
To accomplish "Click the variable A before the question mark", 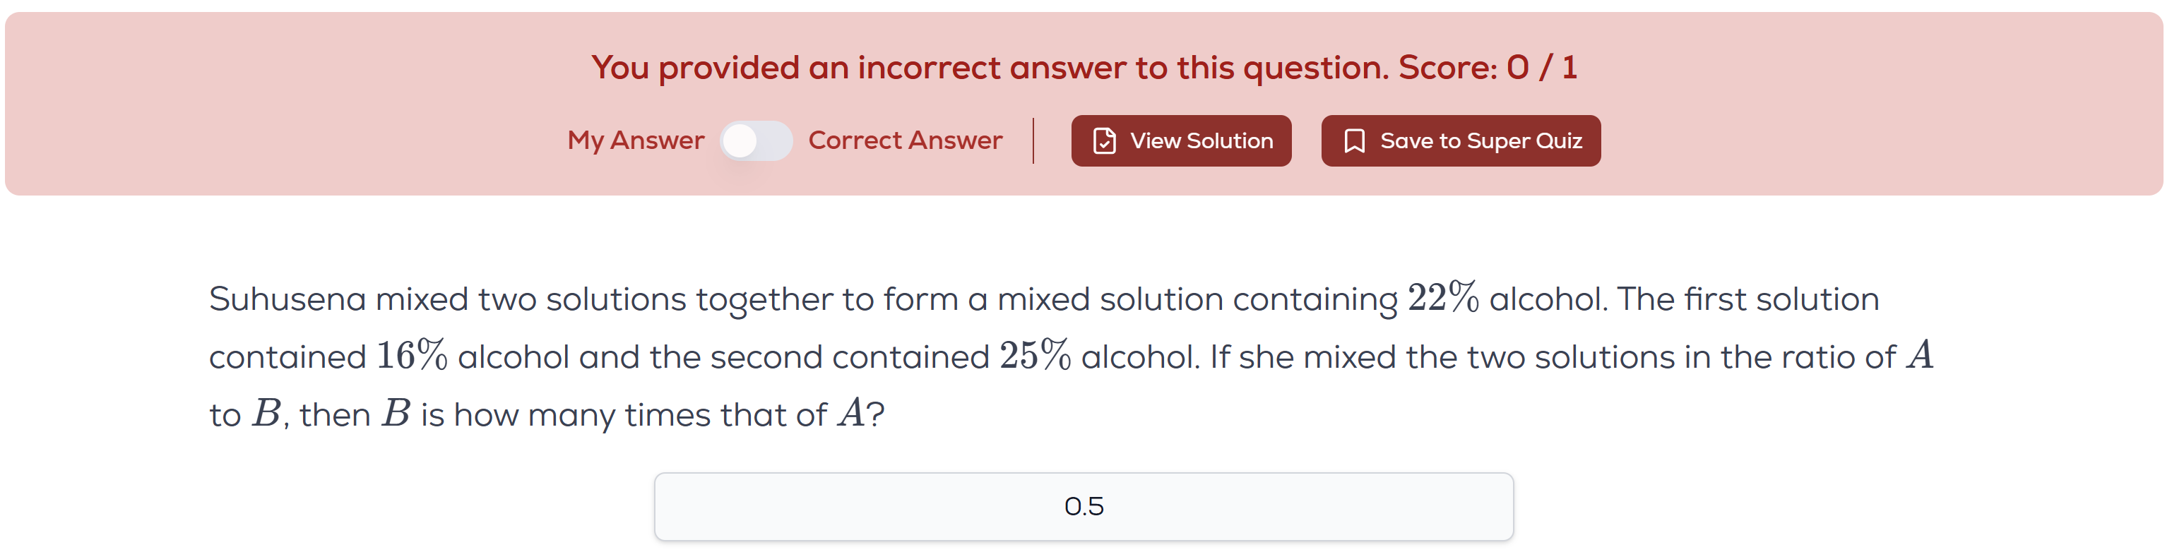I will [x=850, y=414].
